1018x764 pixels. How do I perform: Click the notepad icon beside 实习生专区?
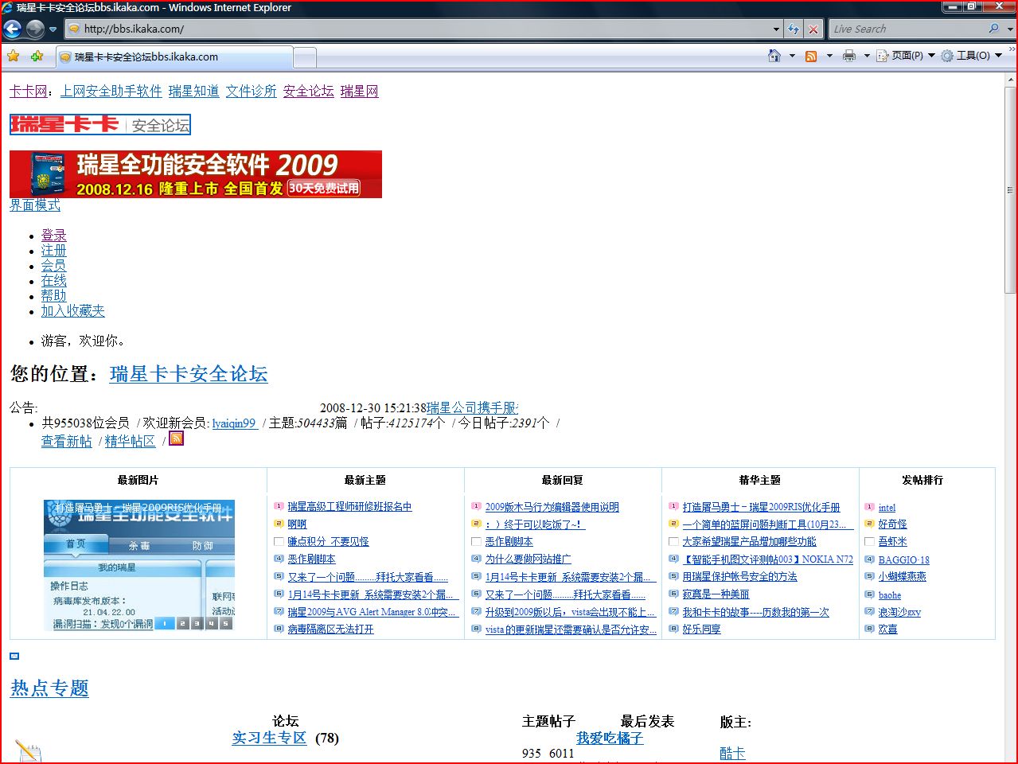(29, 752)
